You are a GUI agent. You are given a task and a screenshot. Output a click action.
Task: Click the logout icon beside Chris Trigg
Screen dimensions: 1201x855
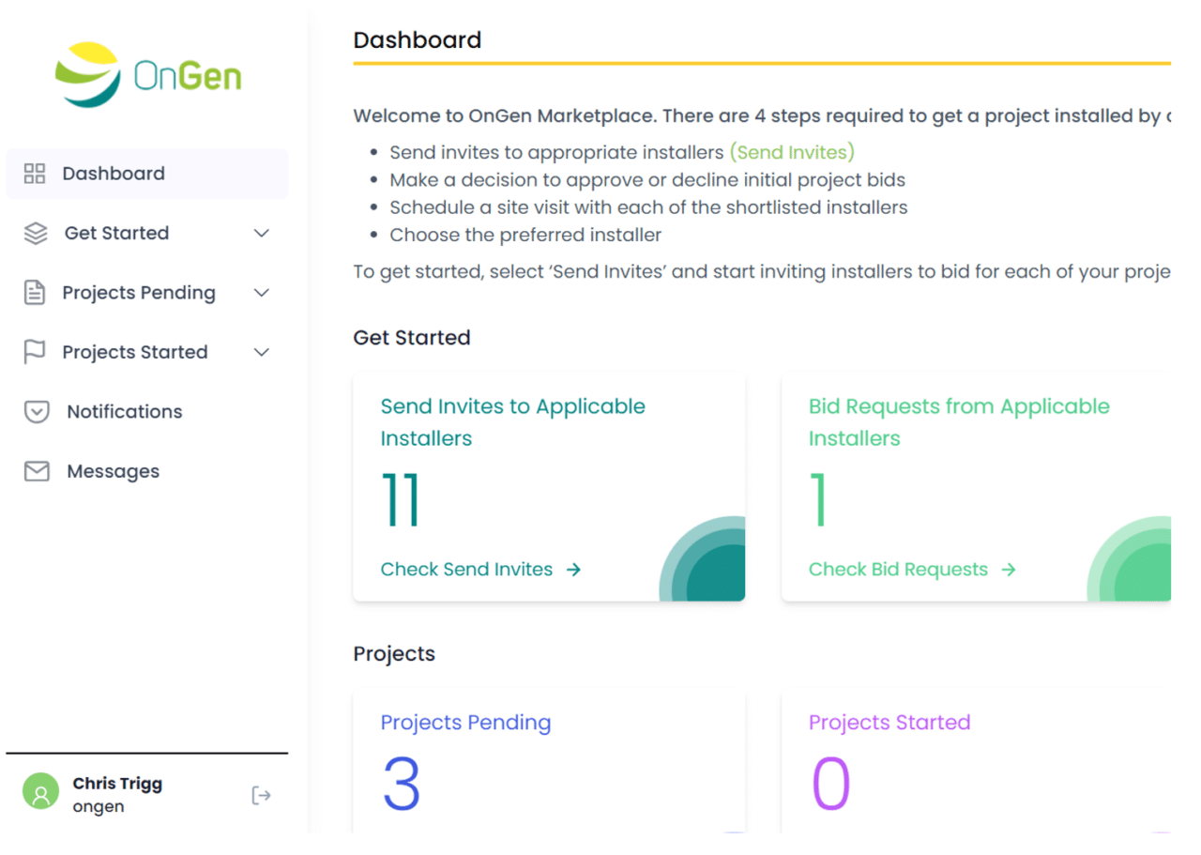coord(261,796)
